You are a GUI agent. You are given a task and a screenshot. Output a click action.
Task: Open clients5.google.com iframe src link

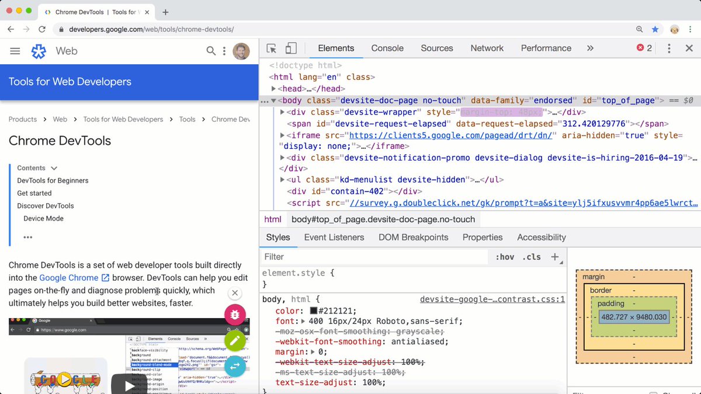pyautogui.click(x=452, y=135)
